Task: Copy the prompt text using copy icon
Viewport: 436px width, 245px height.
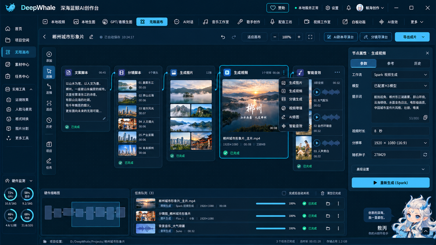Action: coord(425,117)
